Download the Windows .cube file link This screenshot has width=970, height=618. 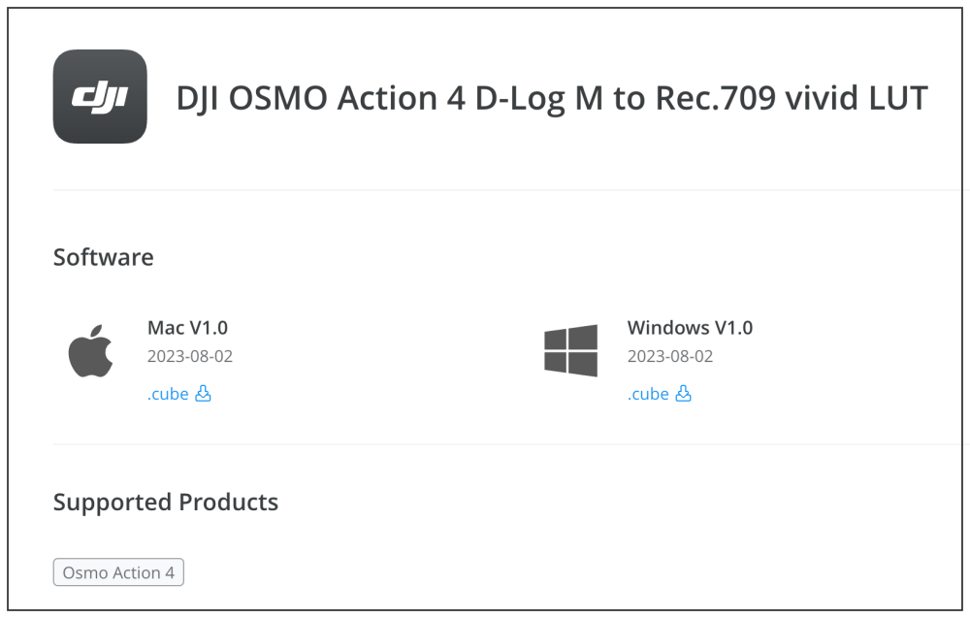[648, 394]
